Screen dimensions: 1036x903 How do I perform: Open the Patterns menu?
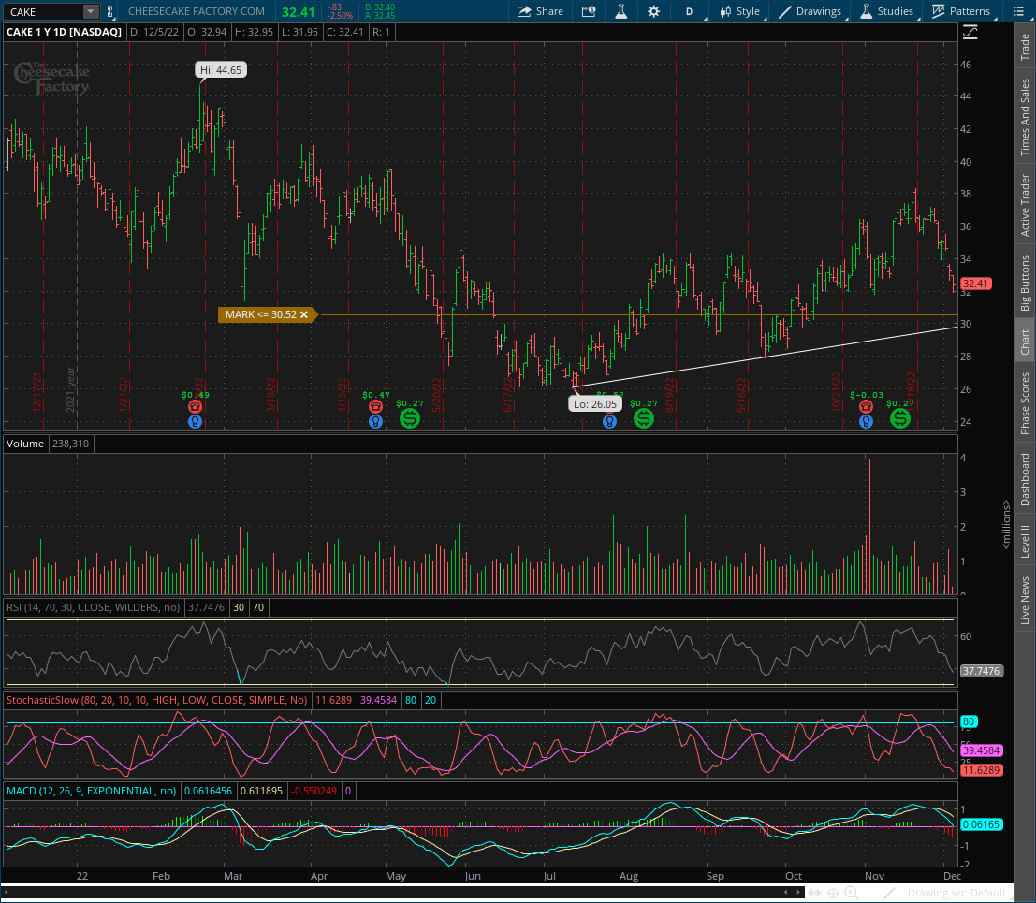click(x=961, y=11)
